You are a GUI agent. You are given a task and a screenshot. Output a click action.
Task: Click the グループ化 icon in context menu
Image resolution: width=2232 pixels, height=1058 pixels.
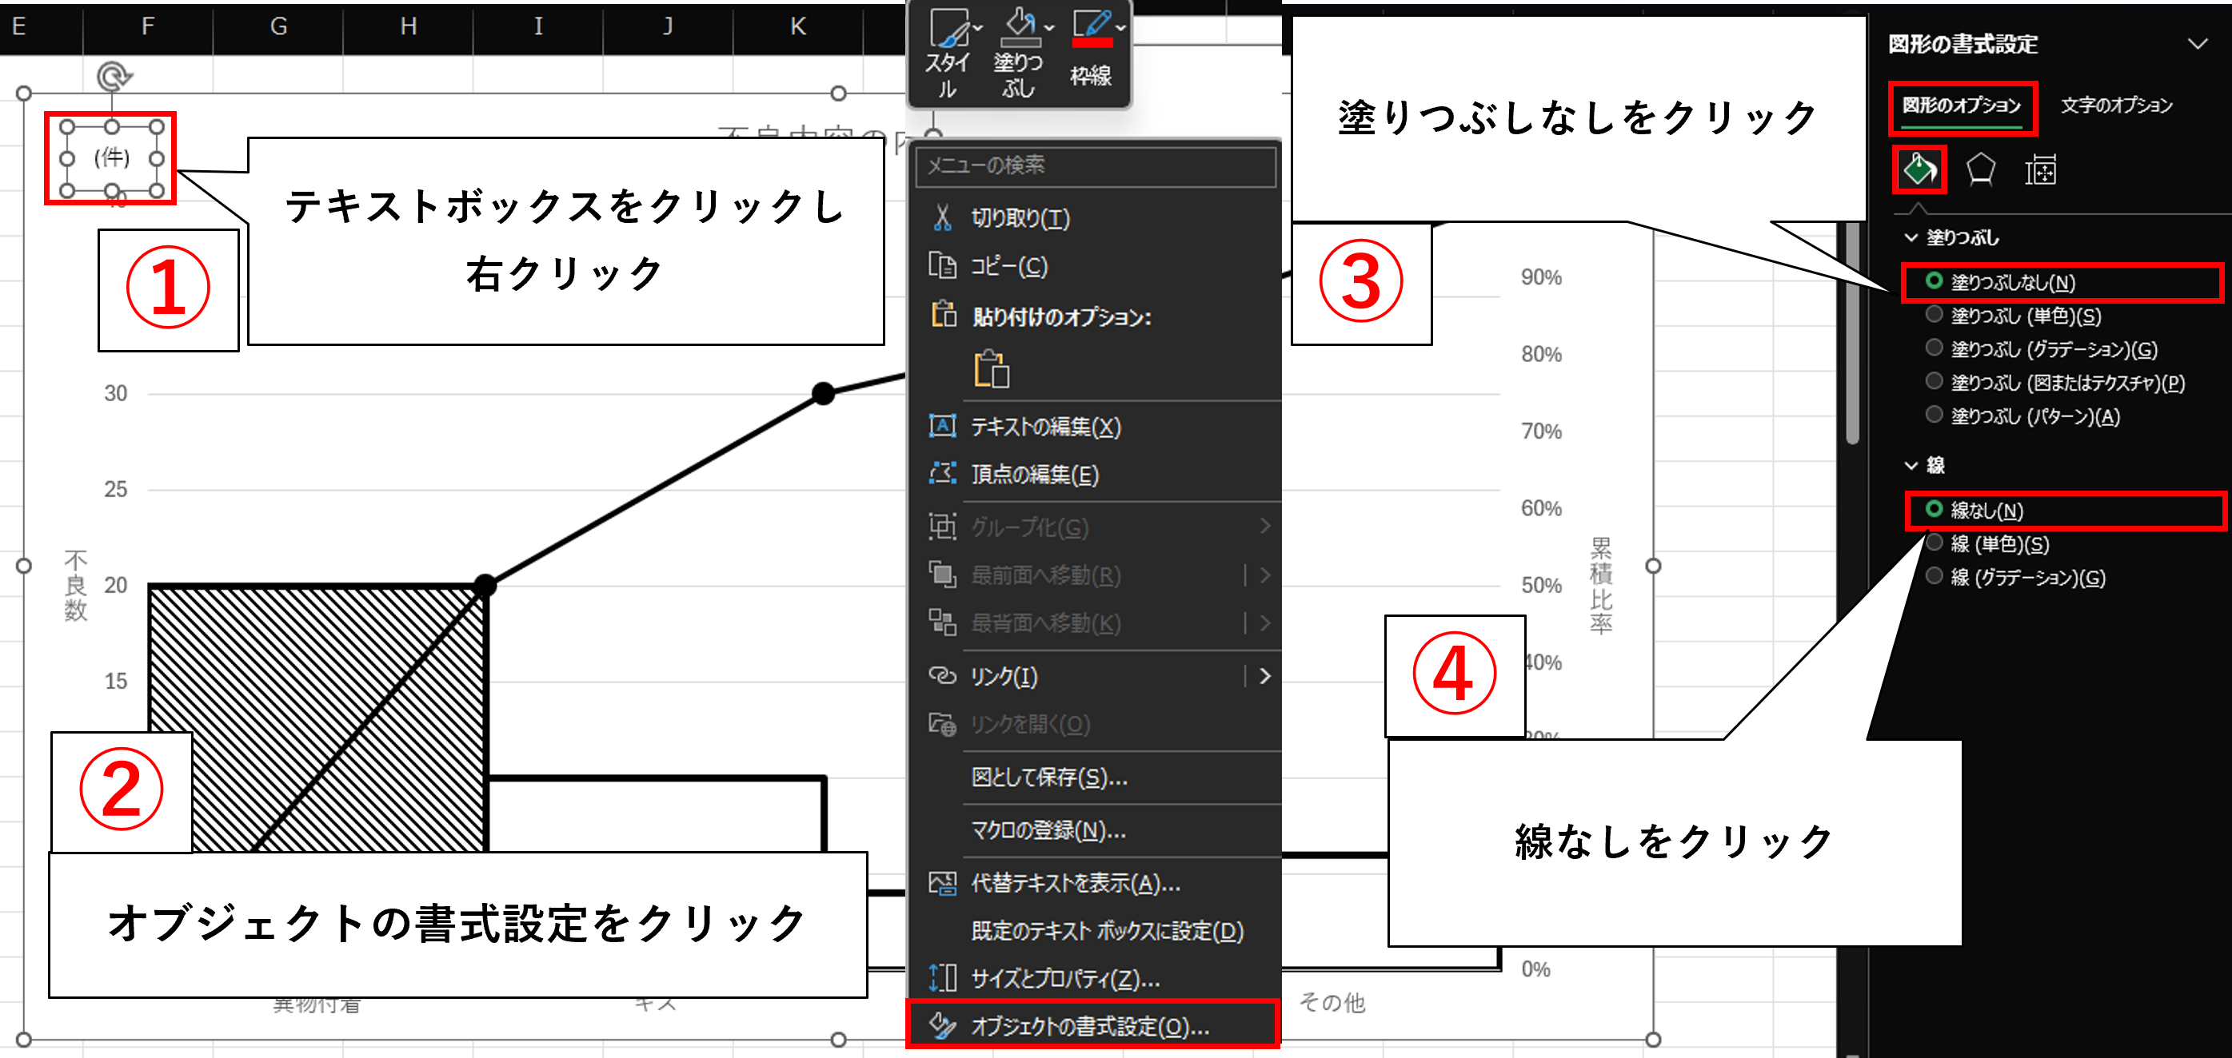pos(943,527)
